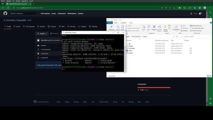This screenshot has width=213, height=120.
Task: Click the Explorer address refresh icon
Action: pos(177,37)
